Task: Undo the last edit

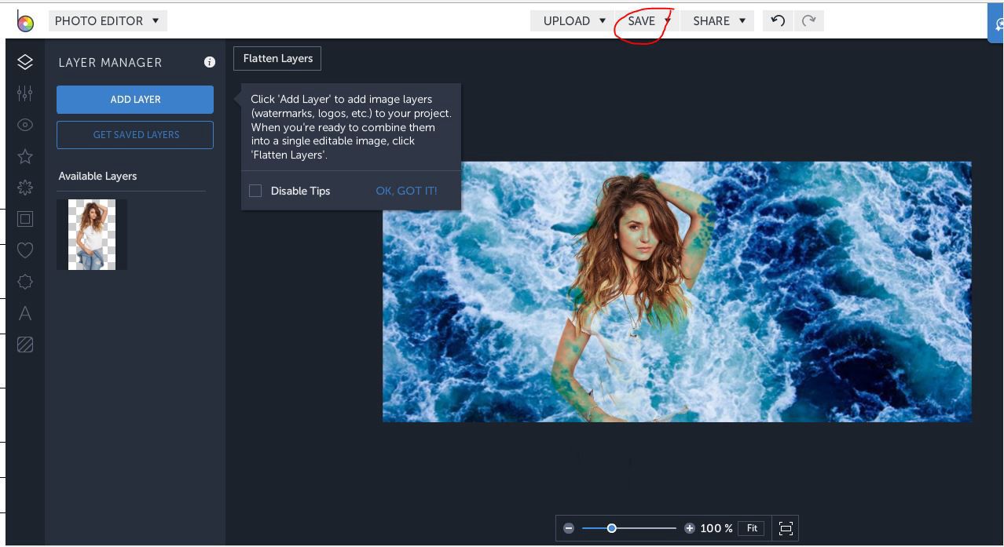Action: coord(778,20)
